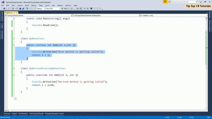Screen dimensions: 212x119
Task: Open the Find Results 1 tab
Action: [23, 114]
